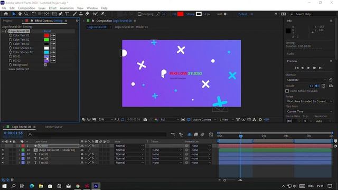Open Color Text 02 green swatch
The height and width of the screenshot is (190, 338).
46,40
